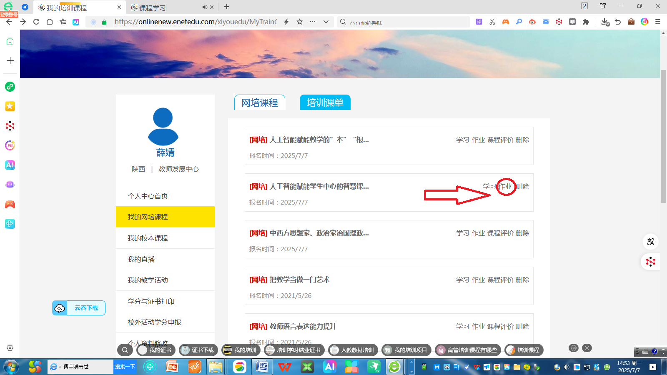Open the browser downloads icon

(x=605, y=22)
